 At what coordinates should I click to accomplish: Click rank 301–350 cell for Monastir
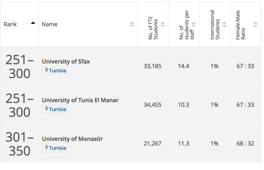point(19,144)
